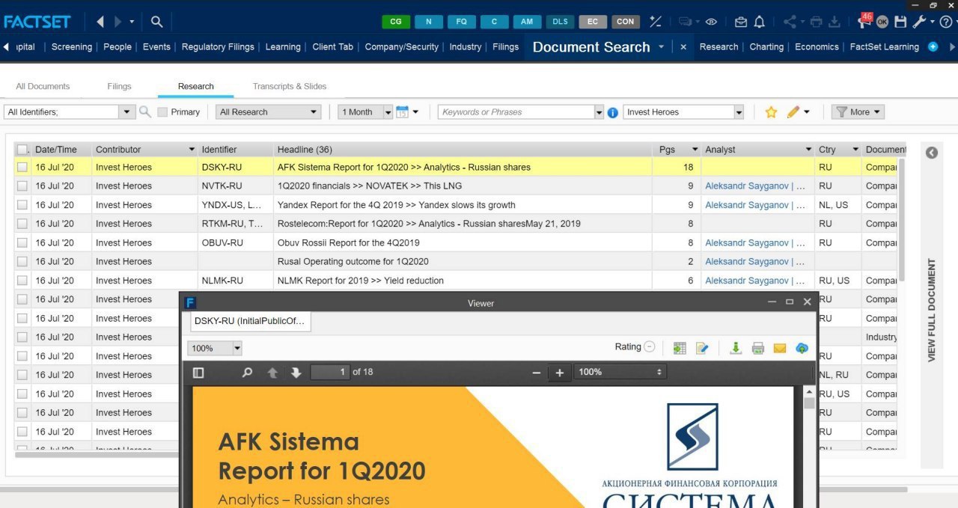Navigate back with the left arrow

tap(100, 22)
